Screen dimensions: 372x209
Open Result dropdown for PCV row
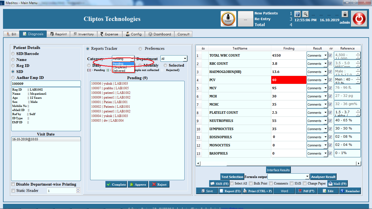pos(317,80)
